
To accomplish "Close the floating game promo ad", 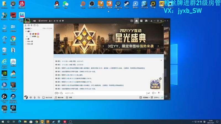I will tap(161, 79).
